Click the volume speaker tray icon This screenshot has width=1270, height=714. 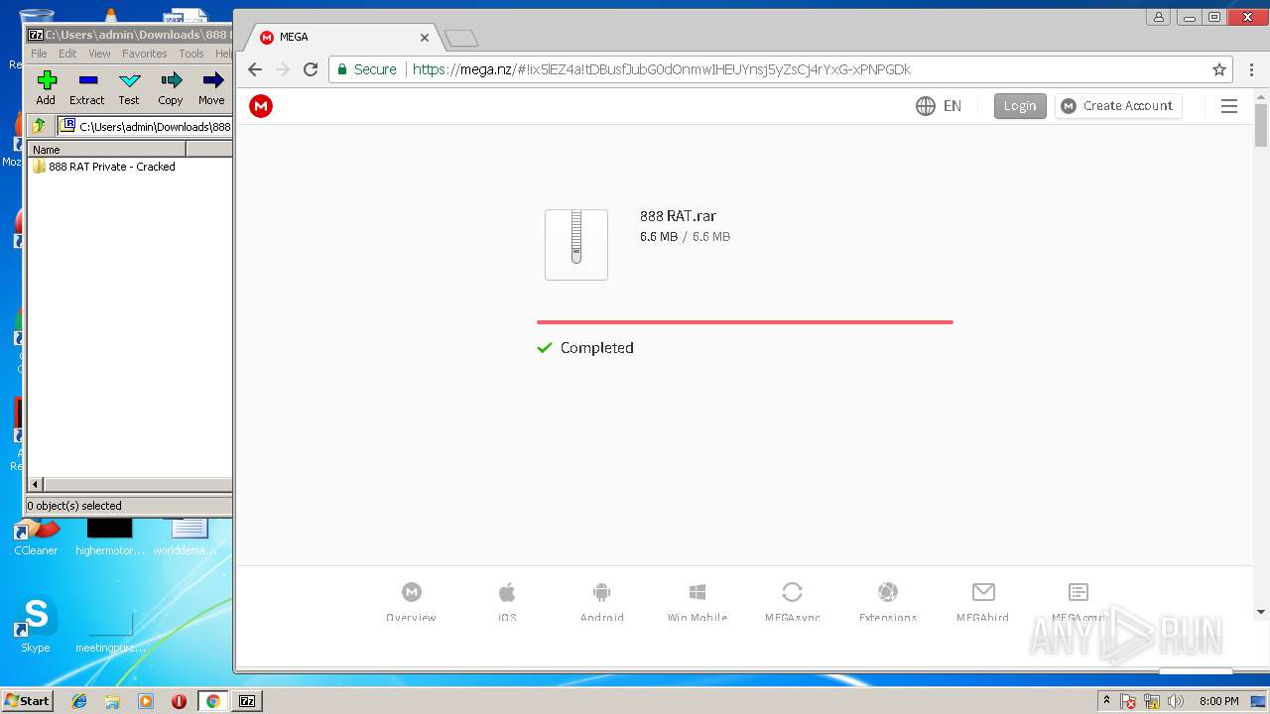click(x=1176, y=701)
